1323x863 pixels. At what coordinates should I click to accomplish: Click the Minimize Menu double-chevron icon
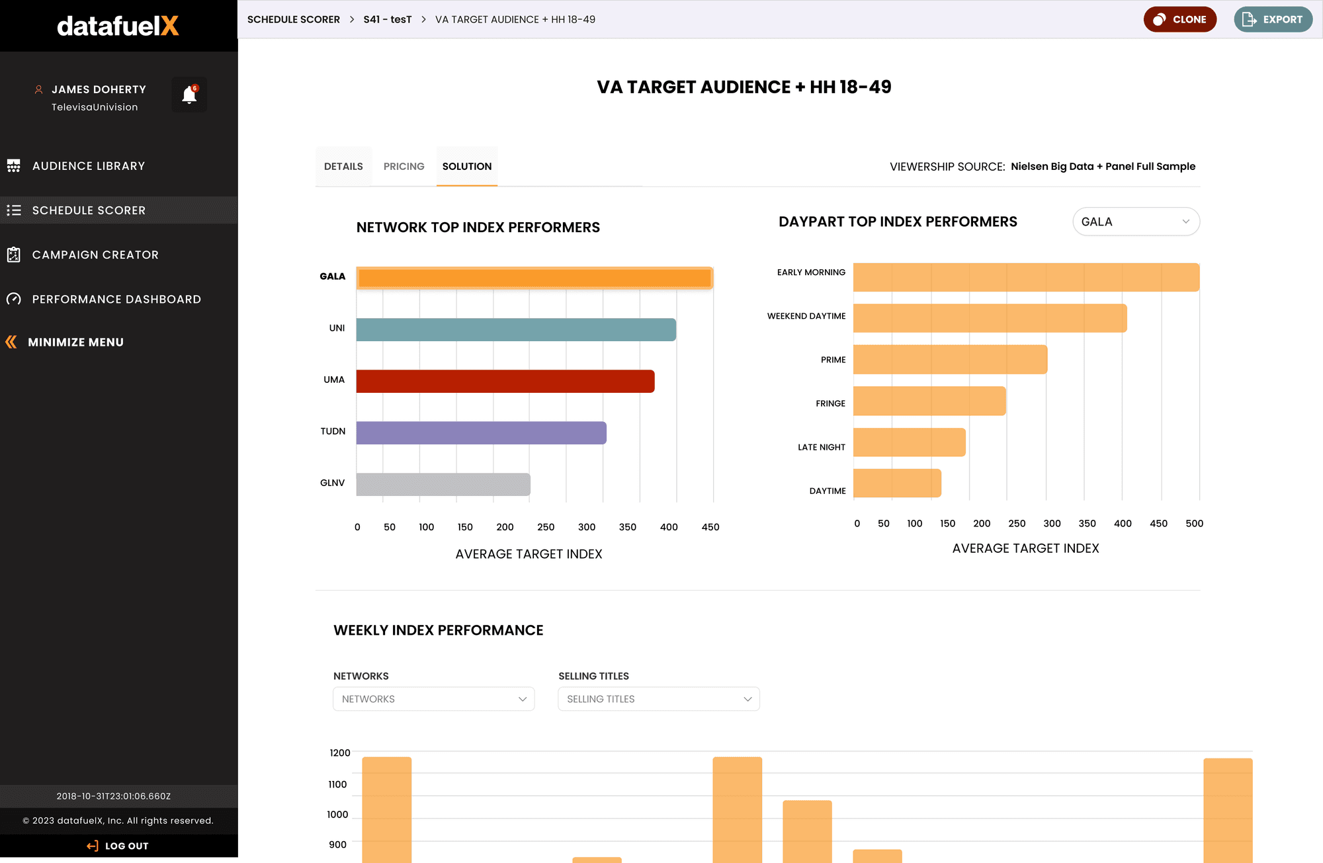coord(11,342)
